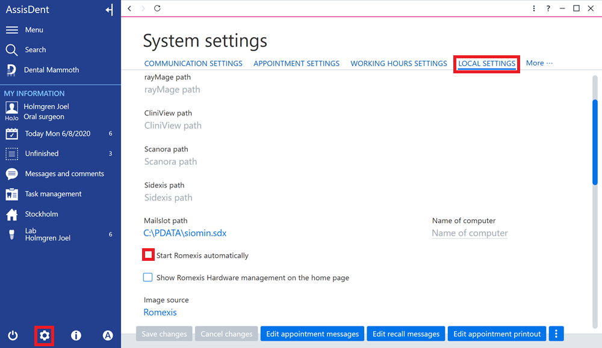
Task: Click Save changes button
Action: 164,334
